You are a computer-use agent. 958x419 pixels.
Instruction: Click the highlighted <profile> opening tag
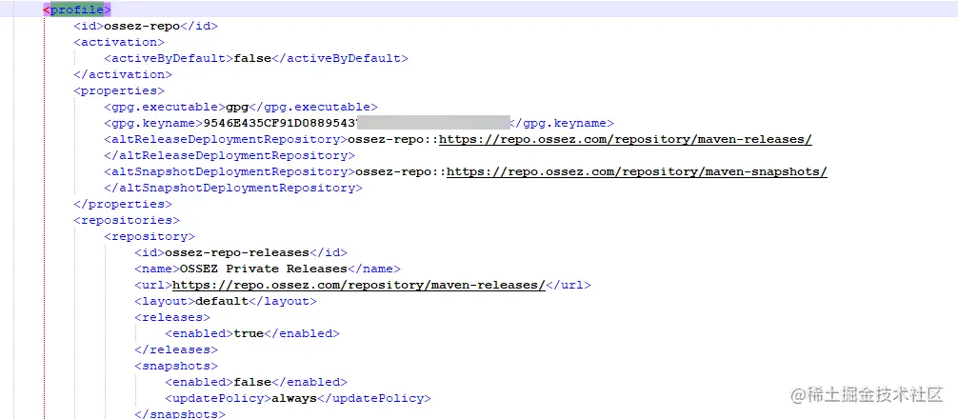(x=77, y=10)
